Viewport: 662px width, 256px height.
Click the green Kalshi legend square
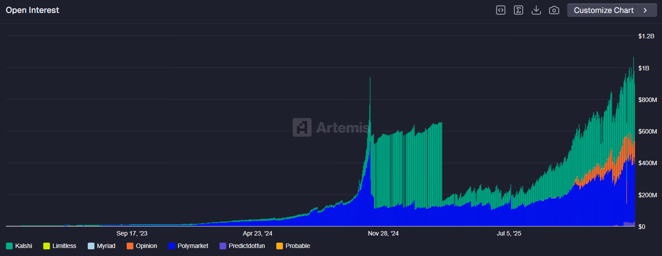(9, 246)
